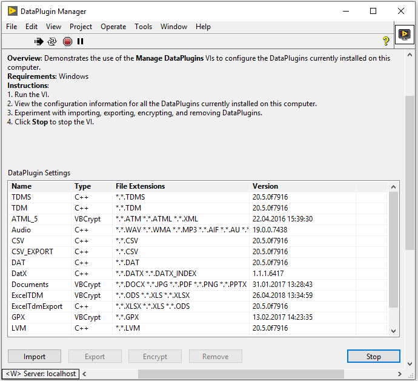Click the DataPlugin Settings label
The height and width of the screenshot is (381, 418).
(39, 173)
